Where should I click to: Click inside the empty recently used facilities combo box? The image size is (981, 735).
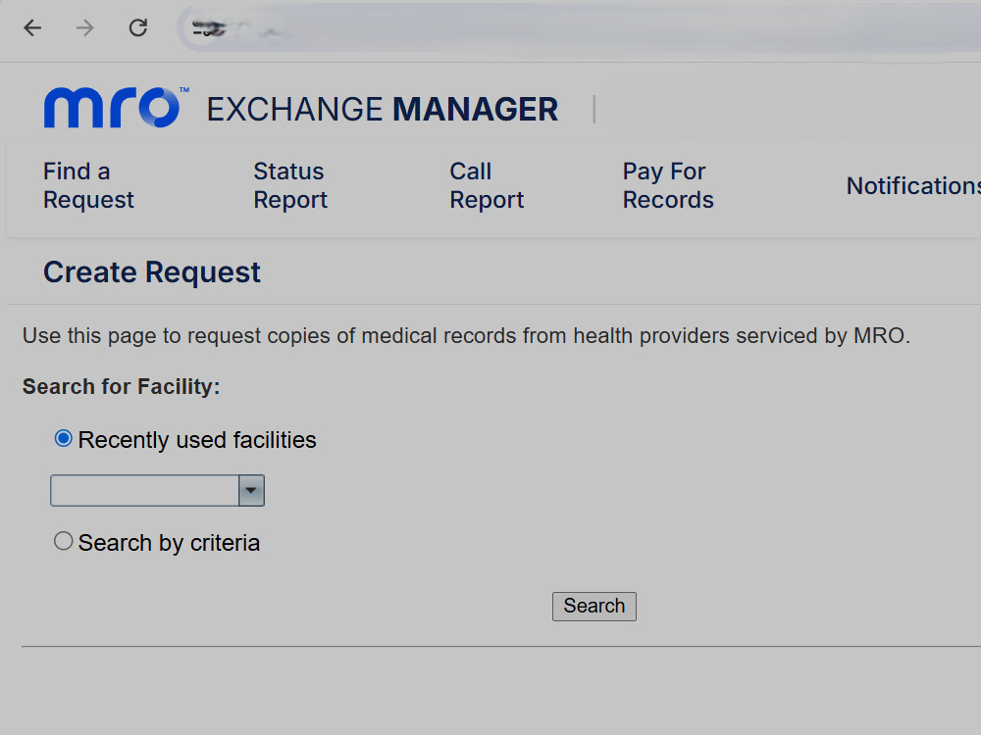[144, 491]
